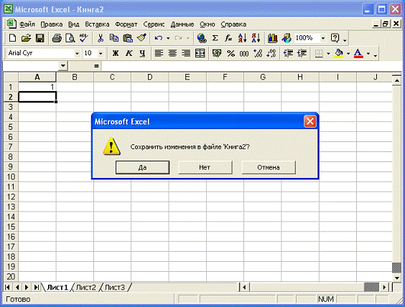Open the Файл menu
This screenshot has height=307, width=405.
coord(27,24)
